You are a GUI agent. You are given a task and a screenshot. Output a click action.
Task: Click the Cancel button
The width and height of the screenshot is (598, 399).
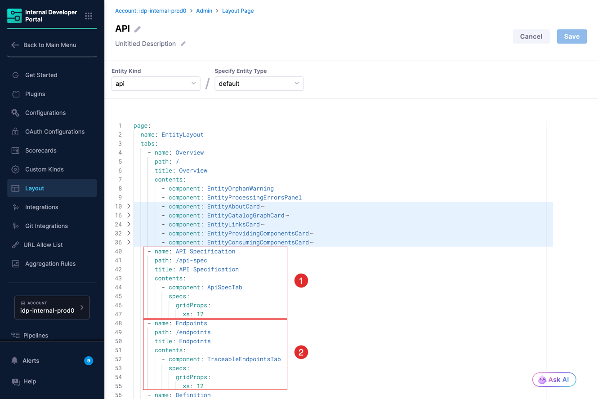pyautogui.click(x=531, y=36)
